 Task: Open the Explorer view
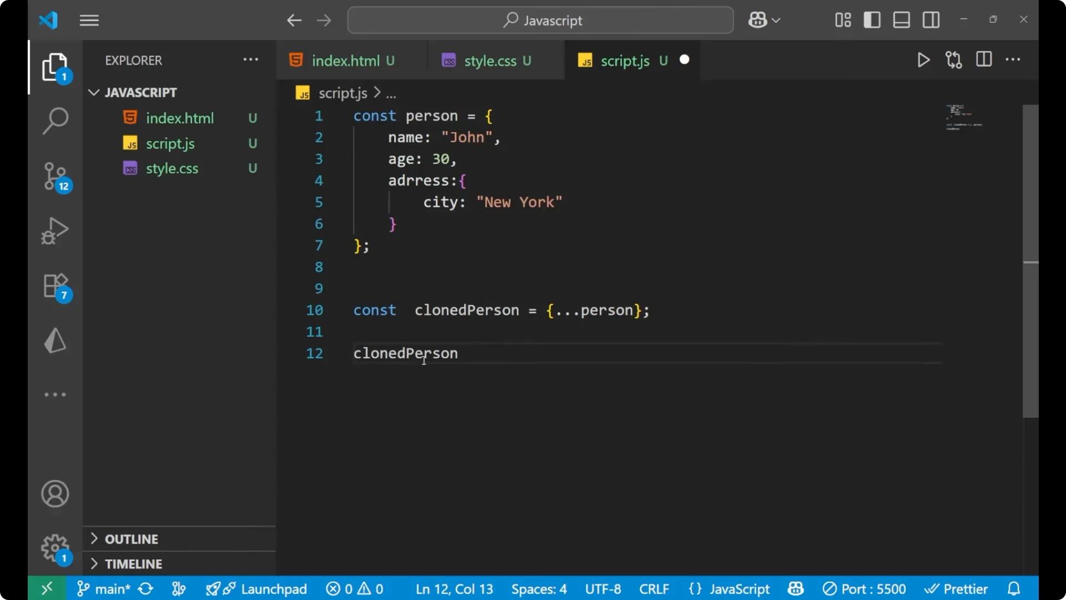pos(56,67)
